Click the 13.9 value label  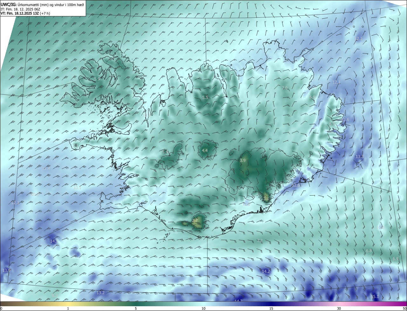7,270
